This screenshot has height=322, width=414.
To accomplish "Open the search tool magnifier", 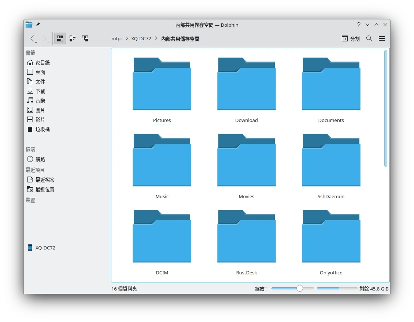I will 369,38.
